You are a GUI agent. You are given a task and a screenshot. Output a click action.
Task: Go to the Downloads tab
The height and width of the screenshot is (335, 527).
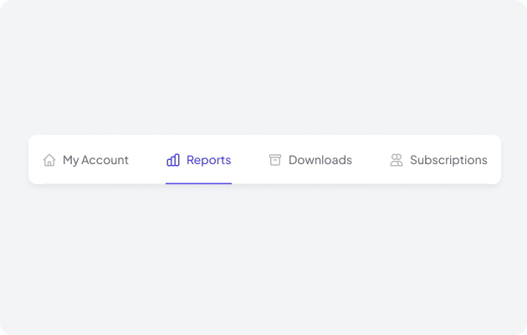(x=310, y=160)
